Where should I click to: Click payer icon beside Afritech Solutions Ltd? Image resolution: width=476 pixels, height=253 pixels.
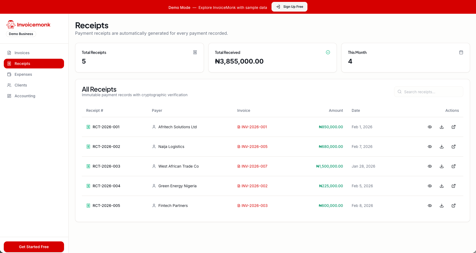[154, 127]
